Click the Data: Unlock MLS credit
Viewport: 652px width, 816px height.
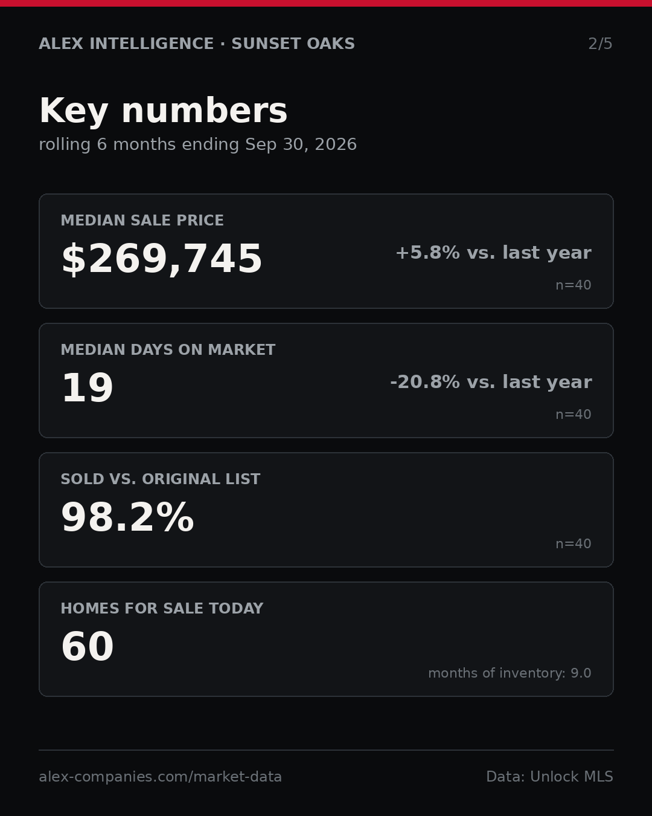(549, 777)
